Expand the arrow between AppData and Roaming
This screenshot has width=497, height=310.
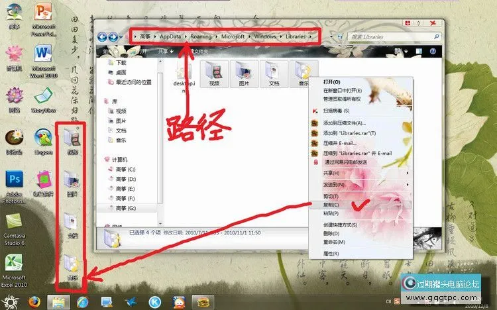coord(186,36)
